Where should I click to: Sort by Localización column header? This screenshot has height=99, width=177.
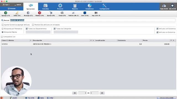tap(106, 40)
